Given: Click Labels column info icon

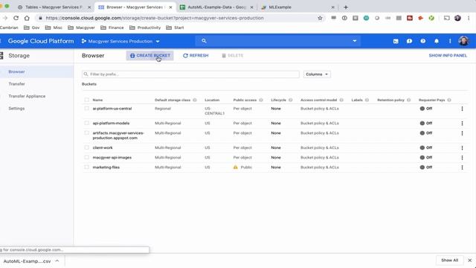Looking at the screenshot, I should 367,100.
